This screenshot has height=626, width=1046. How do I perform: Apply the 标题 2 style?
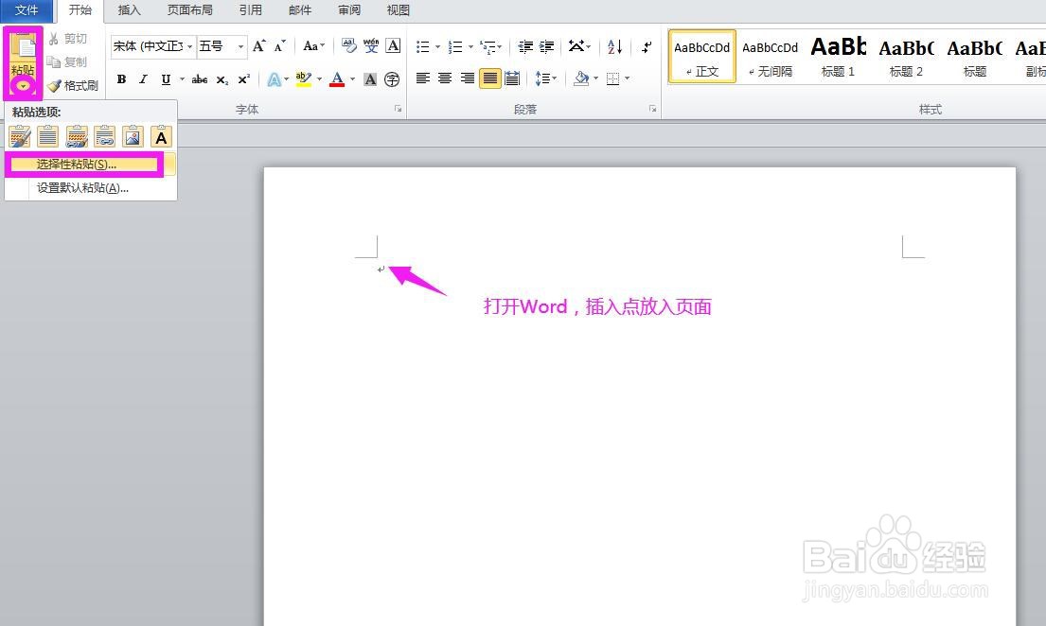(x=906, y=57)
